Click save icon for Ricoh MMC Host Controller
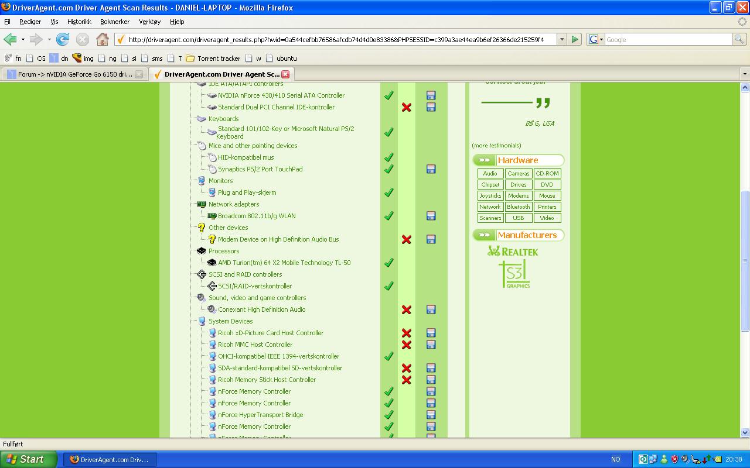This screenshot has height=468, width=750. coord(431,345)
